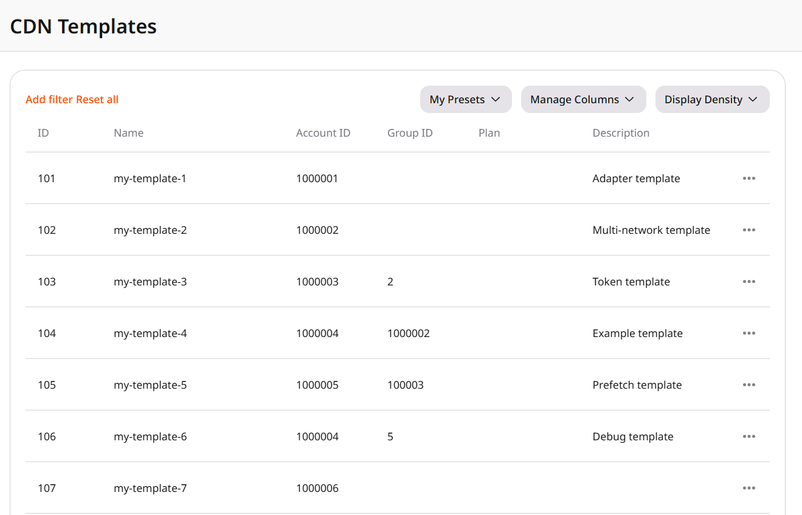The image size is (802, 515).
Task: Click Account ID 1000006
Action: click(317, 488)
